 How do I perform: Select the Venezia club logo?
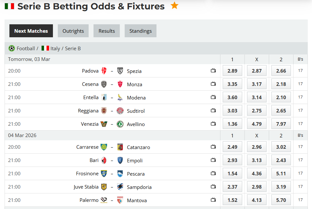click(104, 124)
